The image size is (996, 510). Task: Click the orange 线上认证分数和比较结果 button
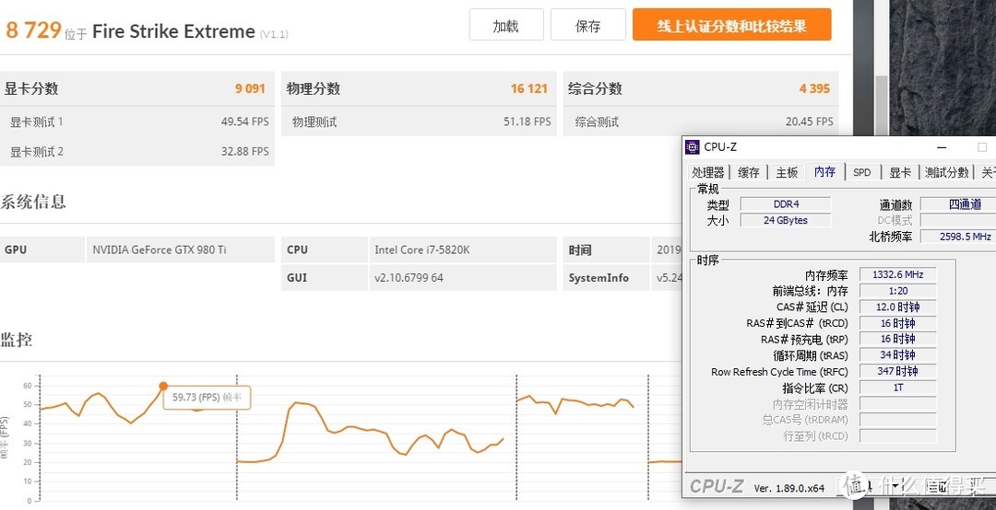[x=731, y=26]
